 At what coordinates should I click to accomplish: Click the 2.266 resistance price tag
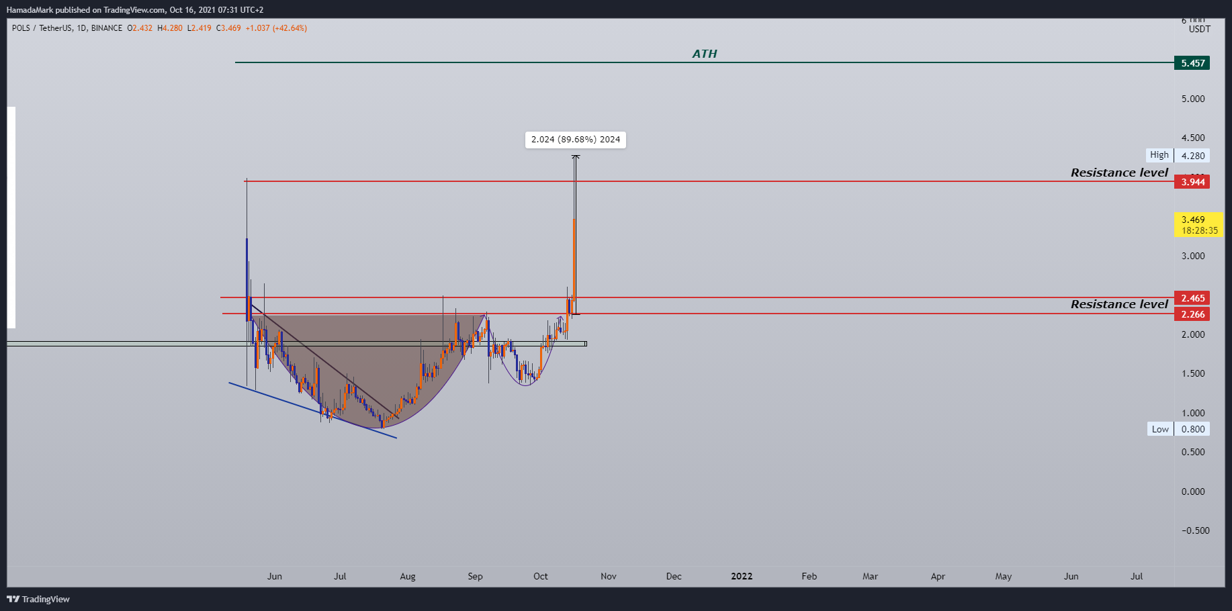(1192, 314)
